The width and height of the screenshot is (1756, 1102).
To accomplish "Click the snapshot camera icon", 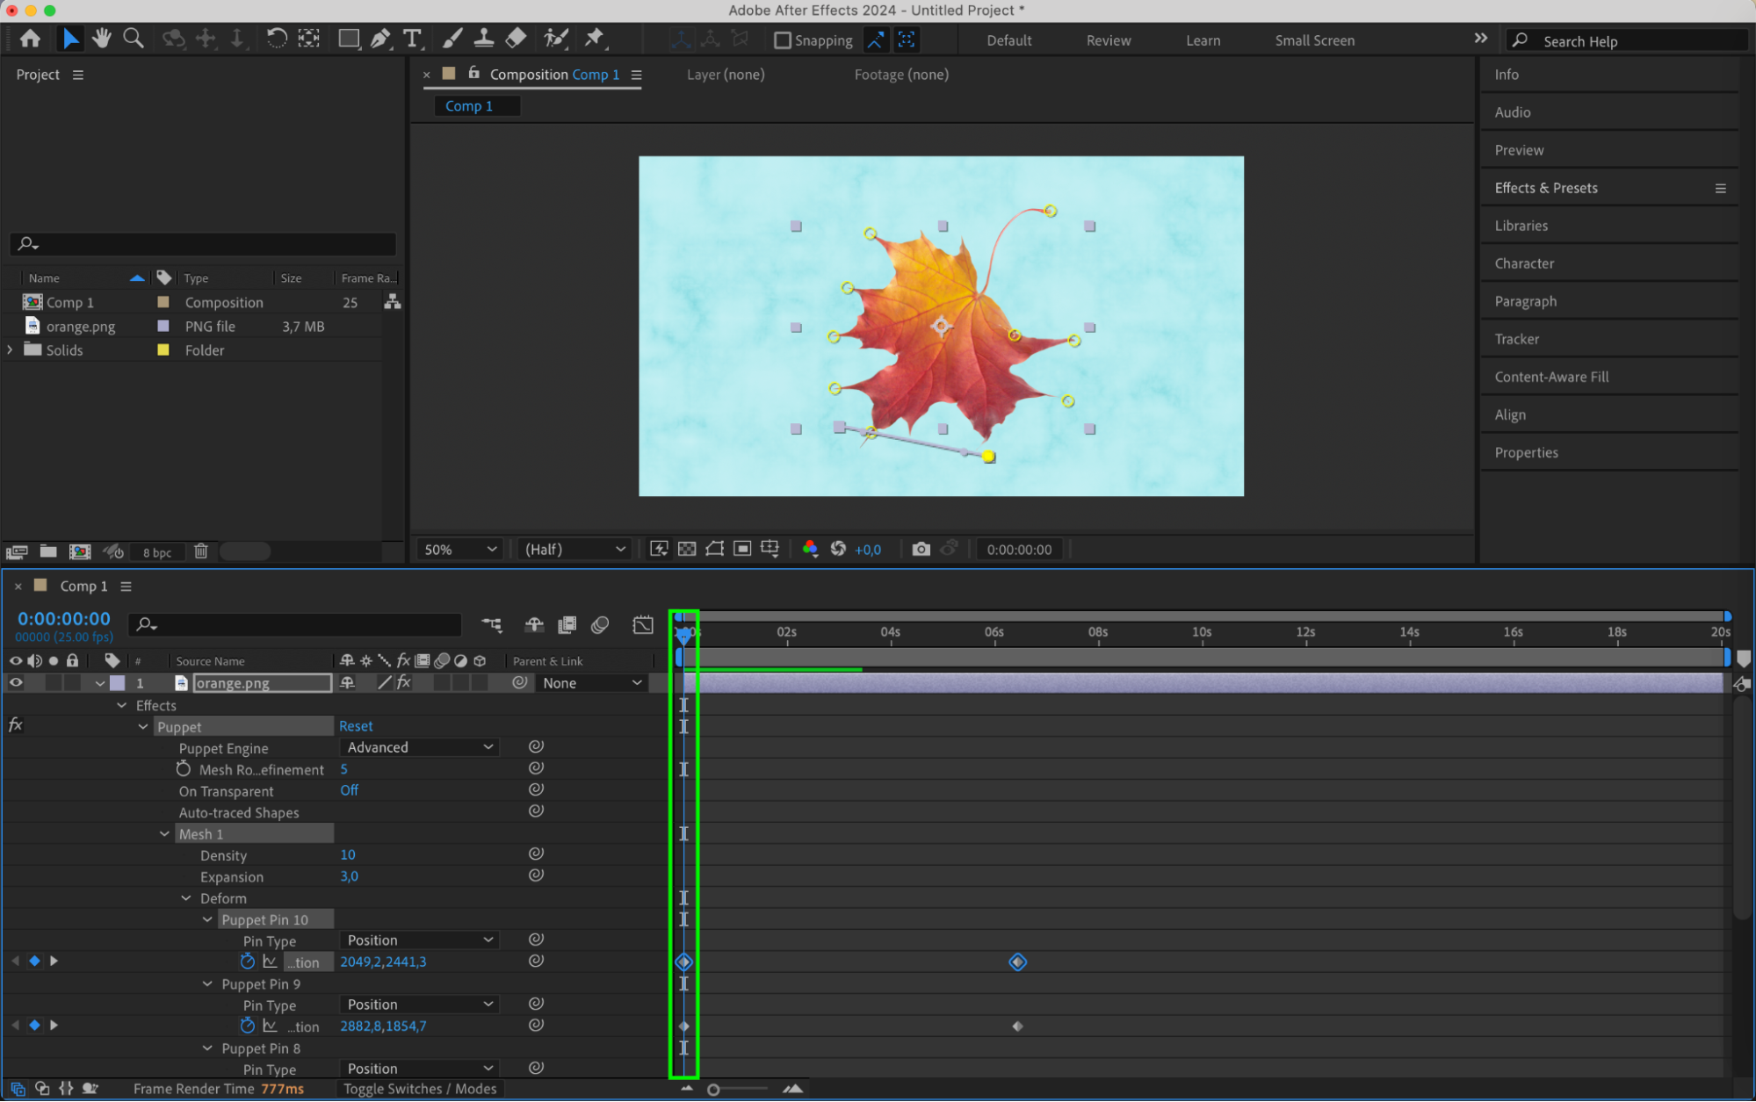I will pos(921,549).
